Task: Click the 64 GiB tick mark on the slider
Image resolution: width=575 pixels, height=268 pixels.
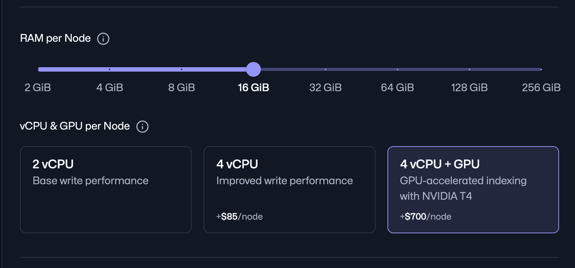Action: click(397, 69)
